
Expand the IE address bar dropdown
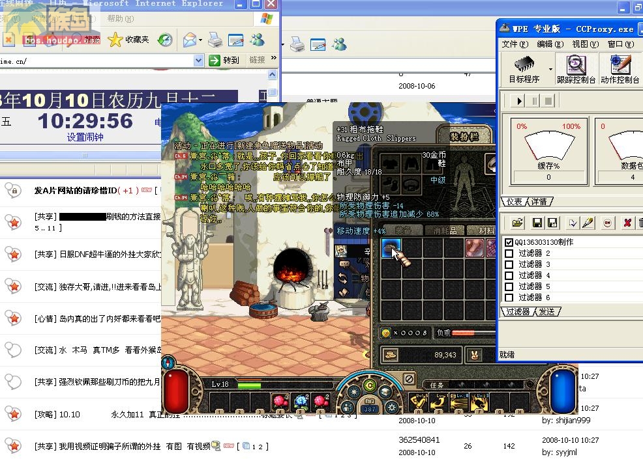pyautogui.click(x=198, y=61)
